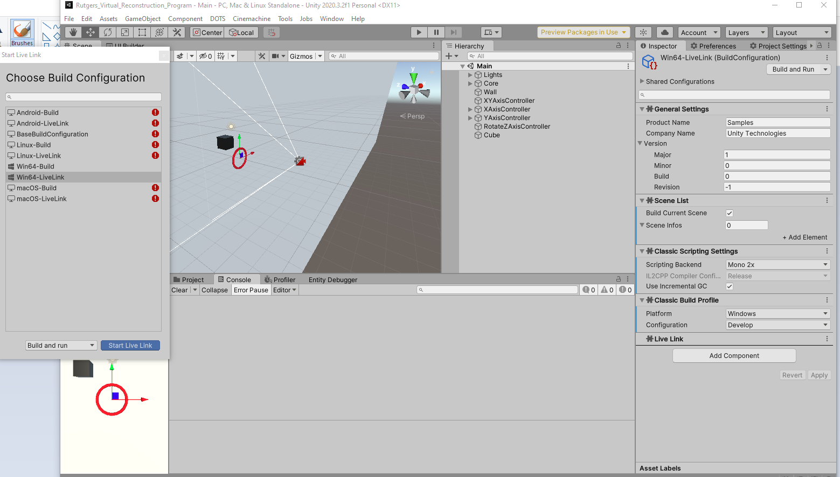
Task: Click the Brushes tool in background window
Action: (22, 33)
